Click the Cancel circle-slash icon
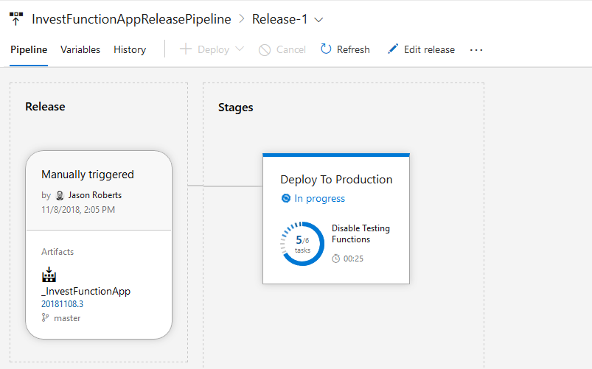The width and height of the screenshot is (592, 369). pos(265,50)
